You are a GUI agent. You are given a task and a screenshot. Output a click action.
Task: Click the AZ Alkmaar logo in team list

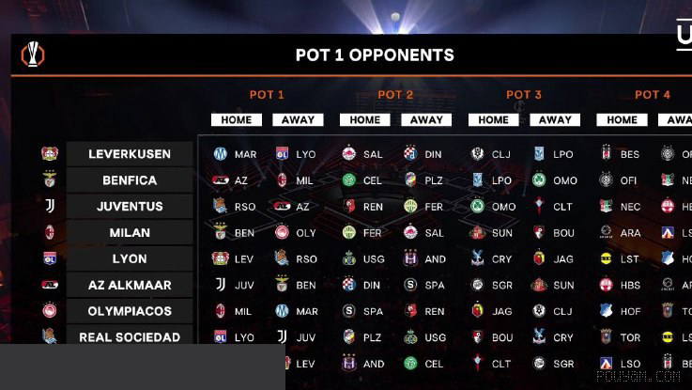(x=50, y=285)
